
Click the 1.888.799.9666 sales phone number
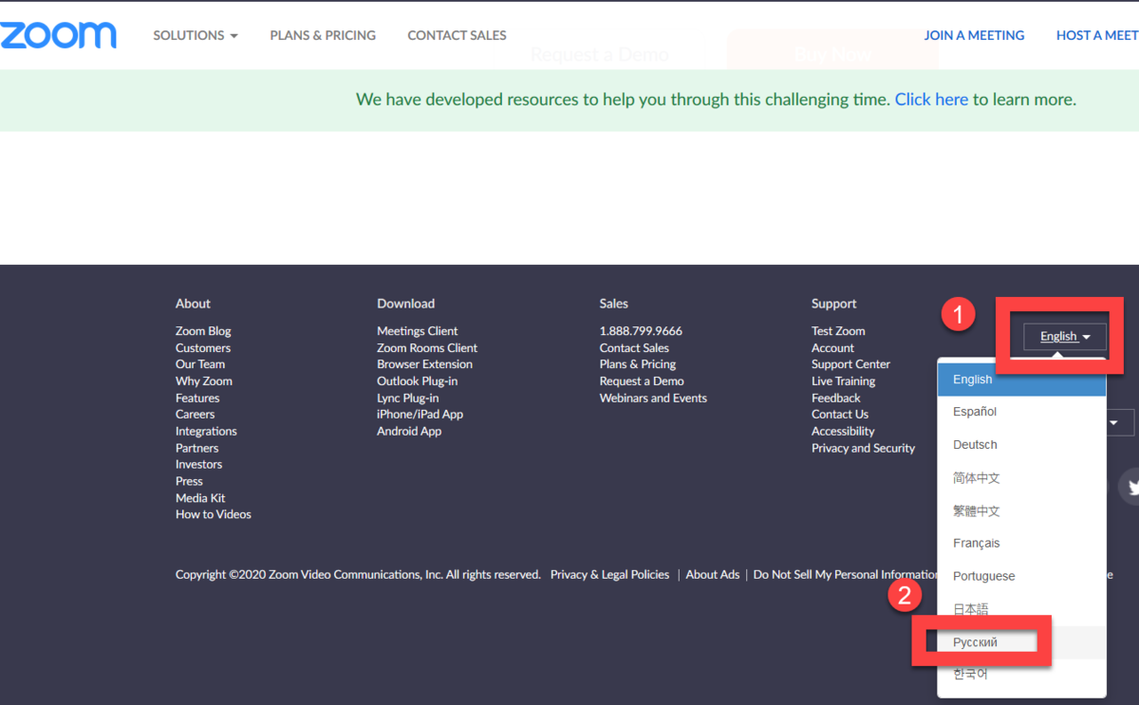[x=641, y=331]
